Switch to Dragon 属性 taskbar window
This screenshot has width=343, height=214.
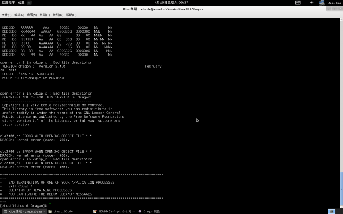pos(159,211)
